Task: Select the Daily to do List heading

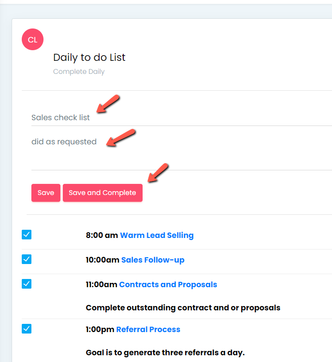Action: [89, 57]
